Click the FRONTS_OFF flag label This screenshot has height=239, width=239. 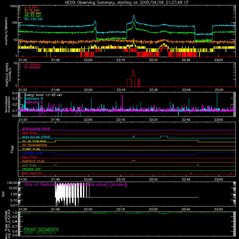(32, 169)
